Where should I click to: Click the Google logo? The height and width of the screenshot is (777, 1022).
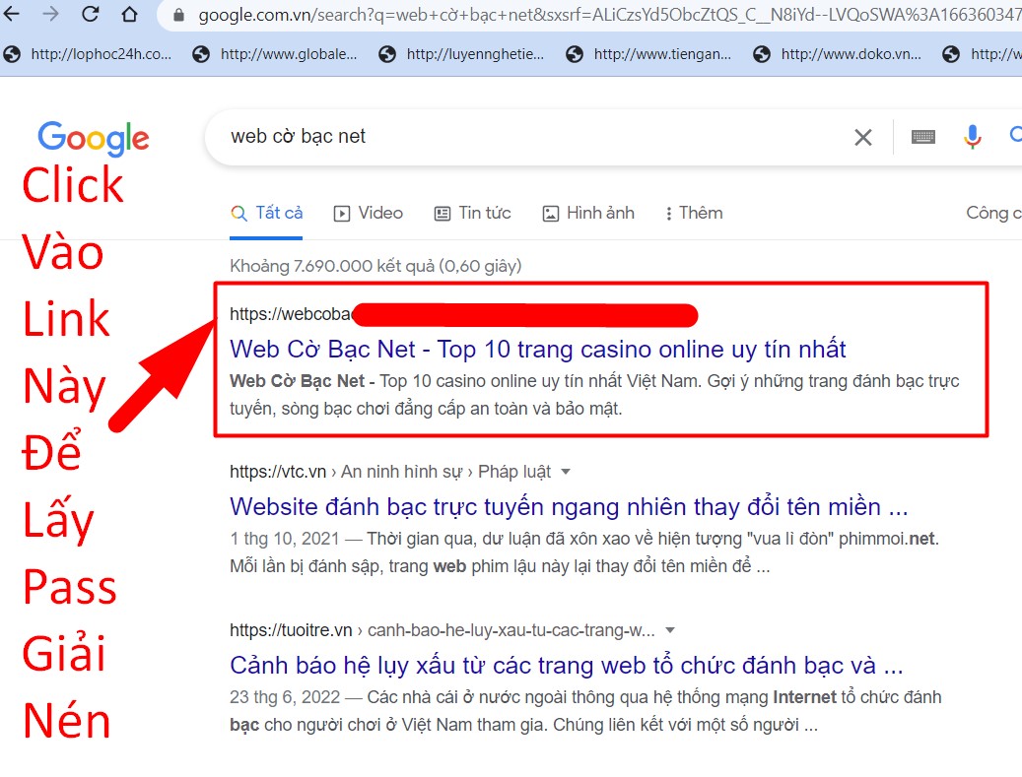tap(94, 138)
